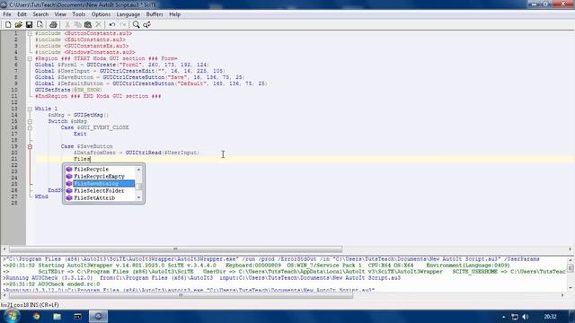
Task: Collapse the Switch fold at line 15
Action: (30, 121)
